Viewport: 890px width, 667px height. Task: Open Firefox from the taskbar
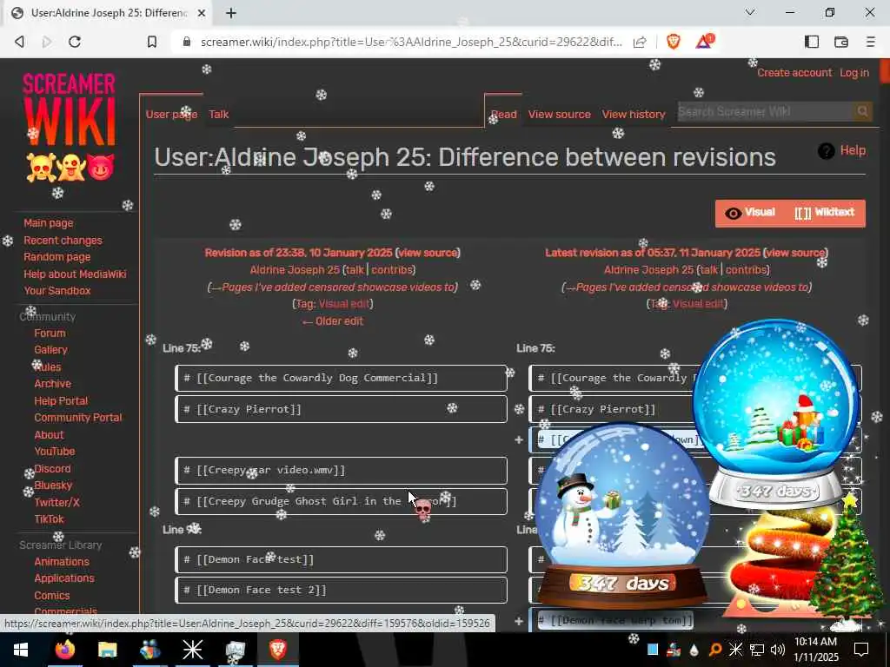pyautogui.click(x=64, y=650)
